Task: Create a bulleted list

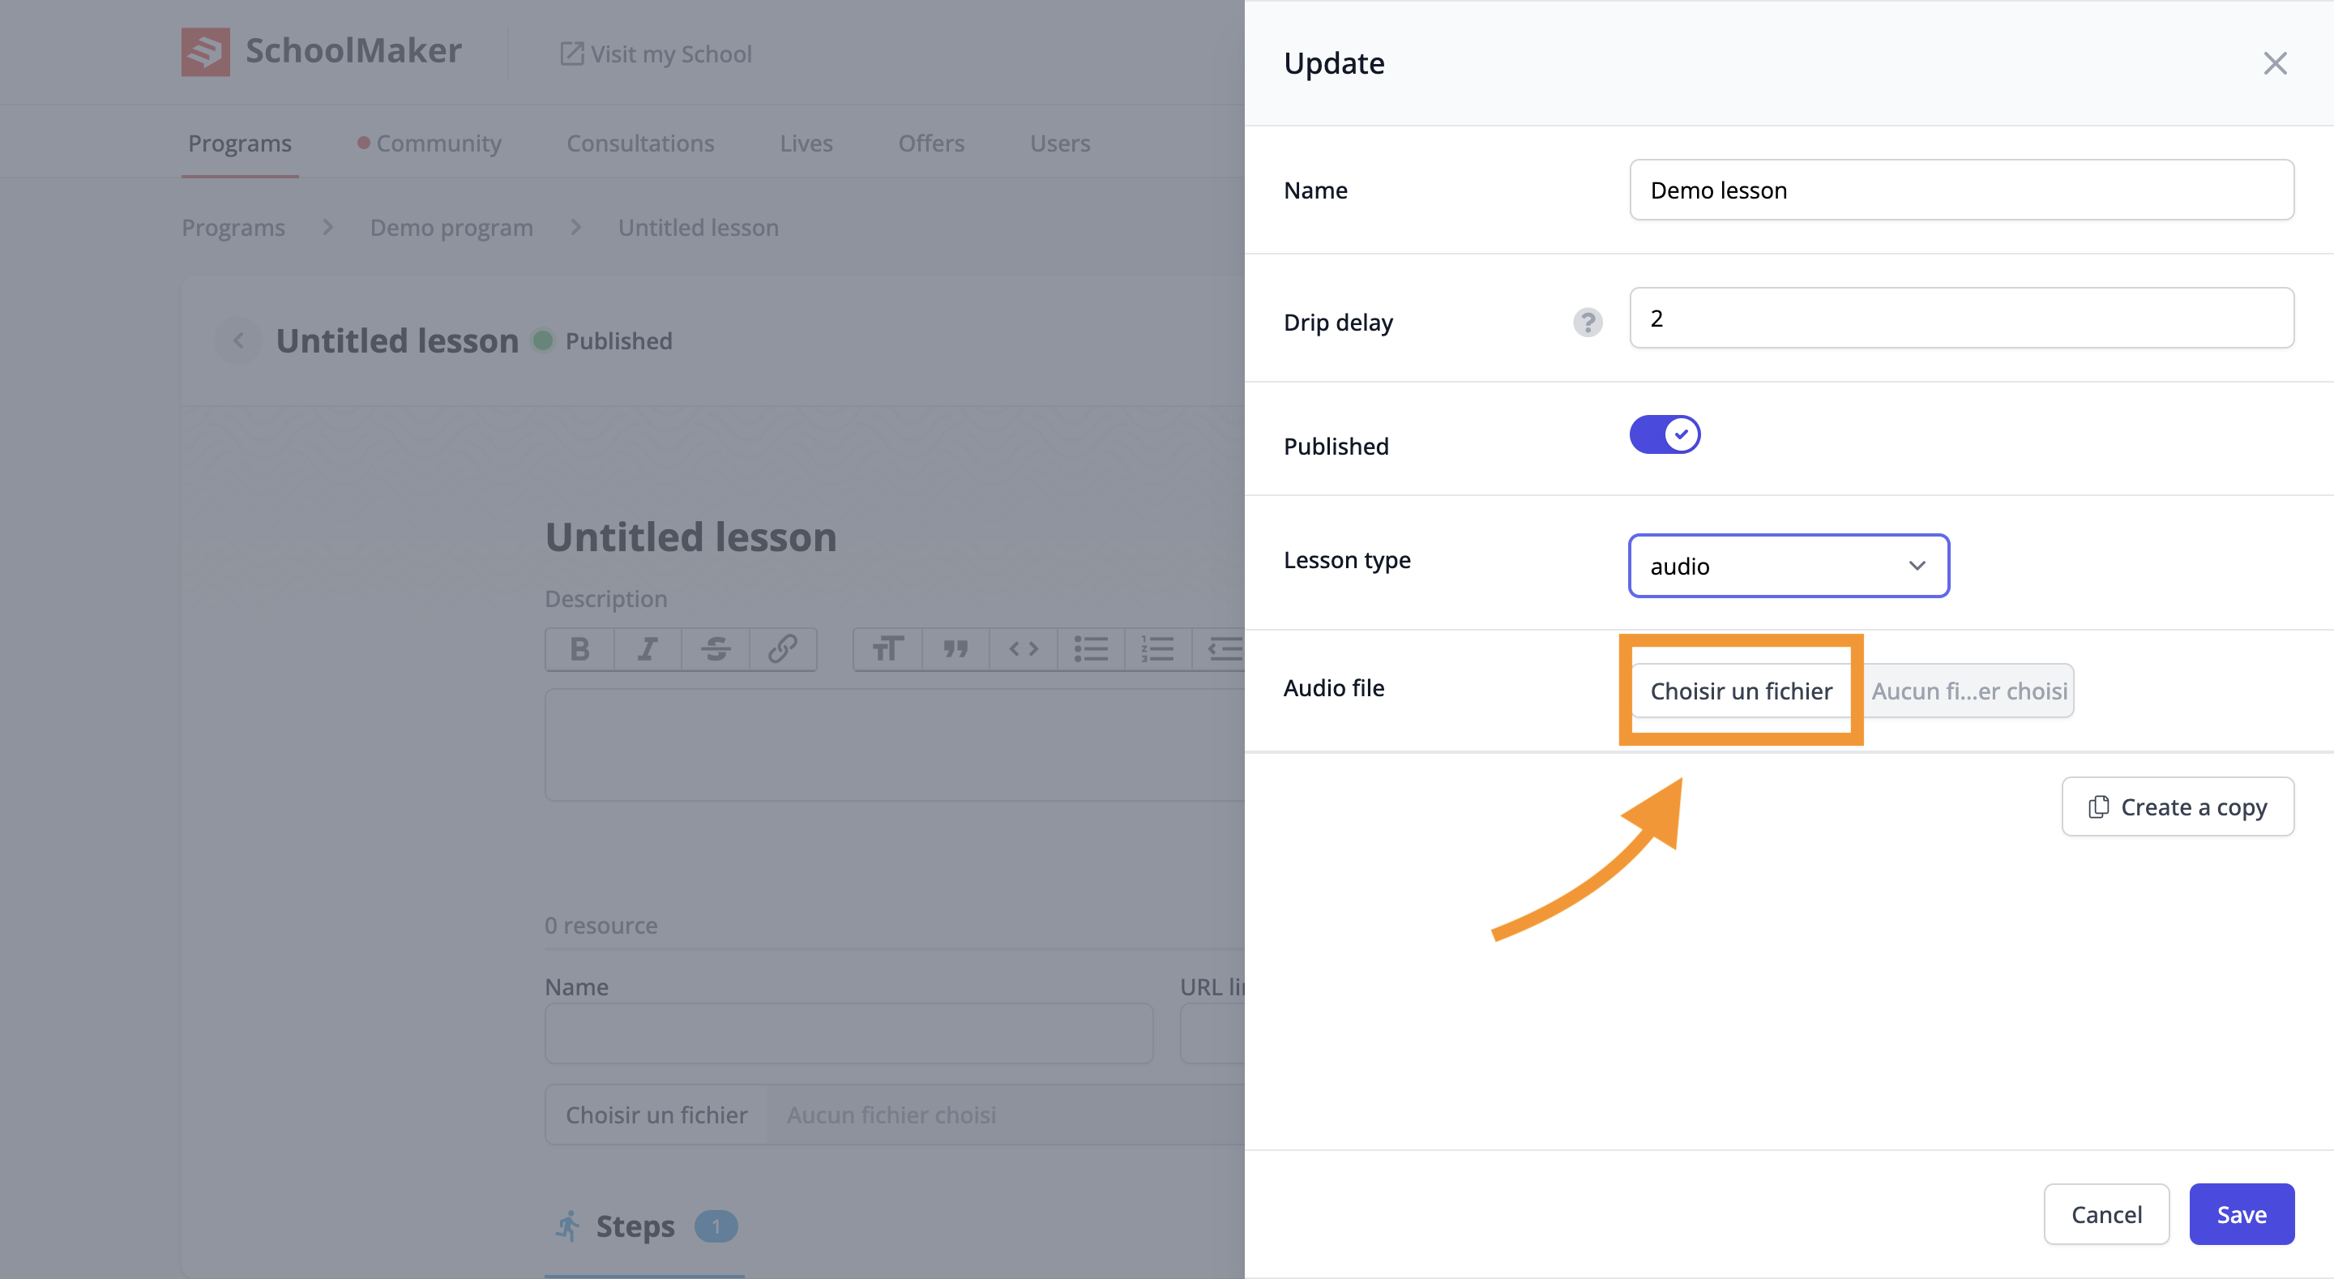Action: point(1091,649)
